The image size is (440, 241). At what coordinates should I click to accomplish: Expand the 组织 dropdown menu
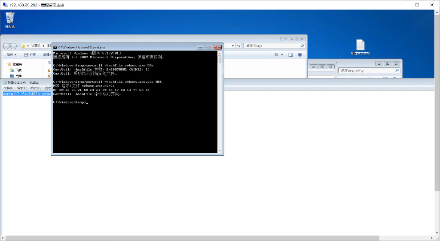tap(12, 54)
